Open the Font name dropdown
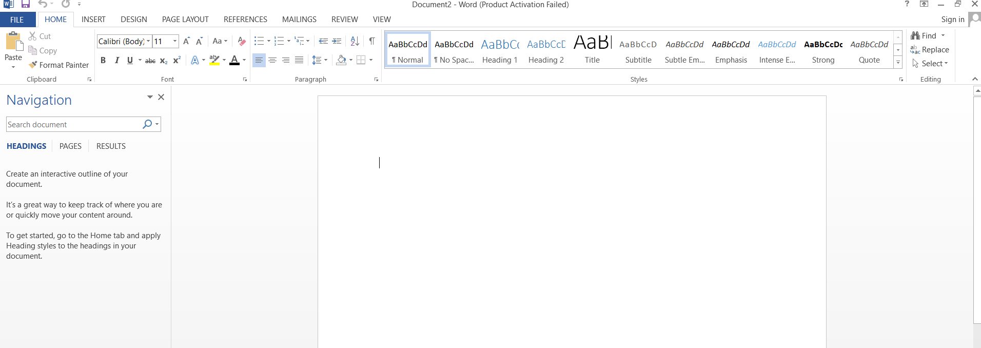The width and height of the screenshot is (981, 348). tap(148, 41)
